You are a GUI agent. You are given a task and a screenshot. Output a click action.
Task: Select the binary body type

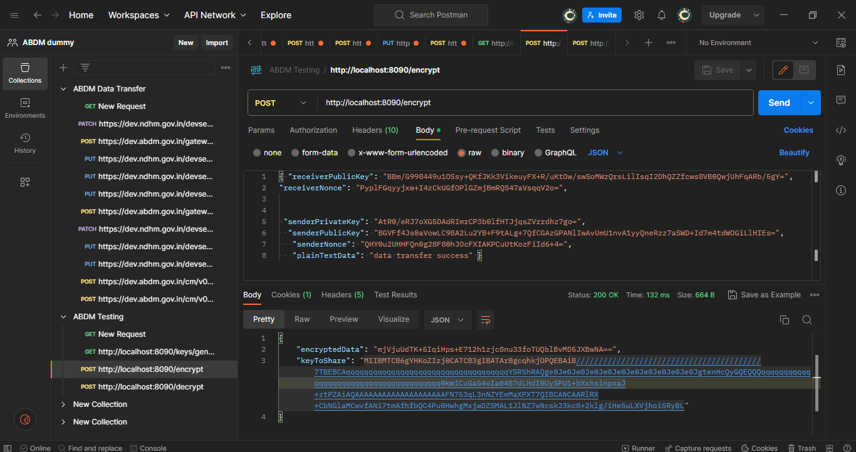point(508,153)
